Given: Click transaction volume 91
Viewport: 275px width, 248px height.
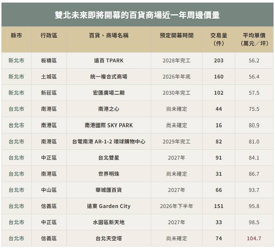Looking at the screenshot, I should pos(219,158).
